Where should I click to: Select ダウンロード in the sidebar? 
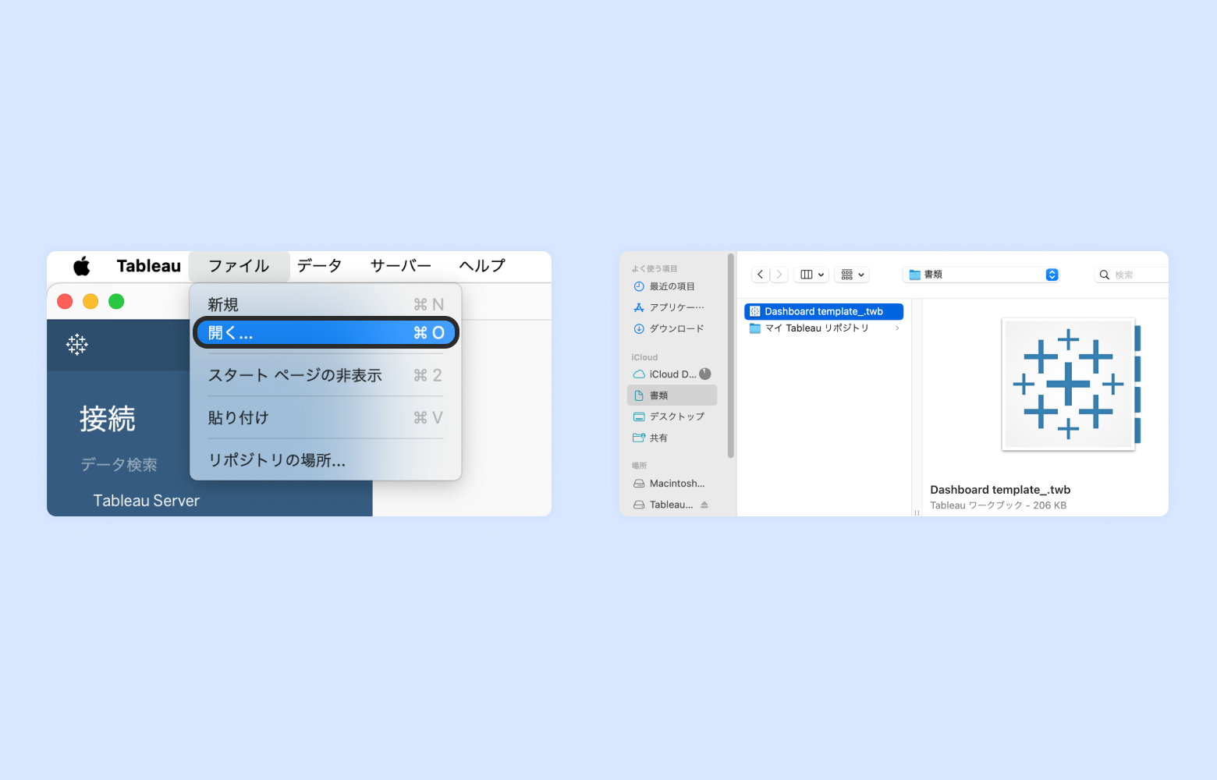672,328
